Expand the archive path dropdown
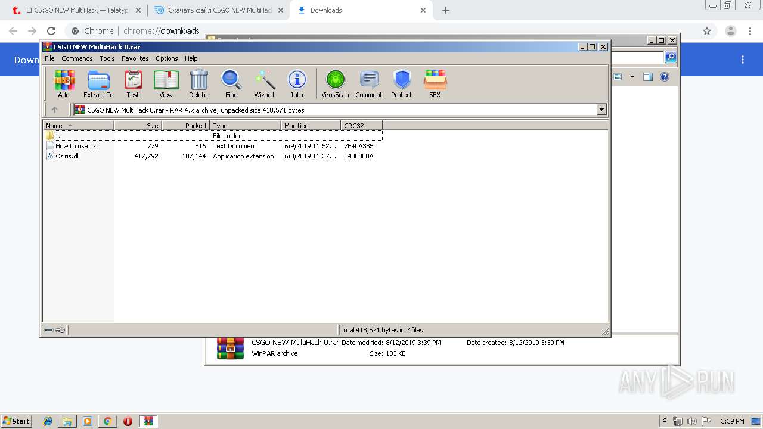Viewport: 763px width, 429px height. [601, 110]
